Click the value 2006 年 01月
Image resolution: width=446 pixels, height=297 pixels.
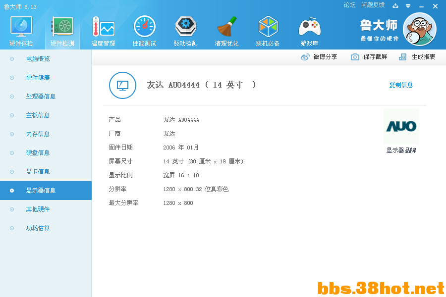[x=181, y=148]
